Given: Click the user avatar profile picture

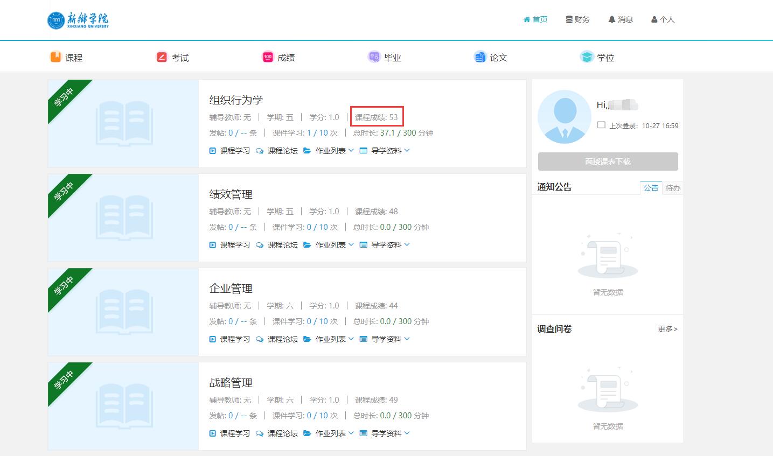Looking at the screenshot, I should pyautogui.click(x=564, y=117).
